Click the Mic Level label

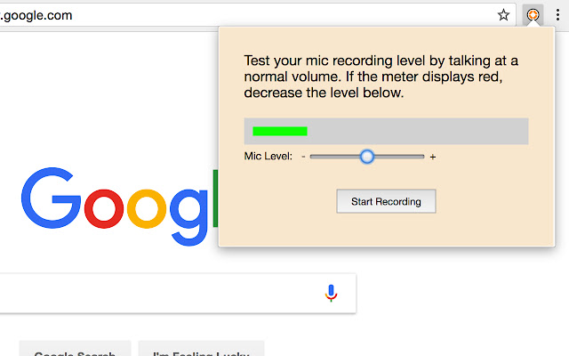(x=268, y=157)
